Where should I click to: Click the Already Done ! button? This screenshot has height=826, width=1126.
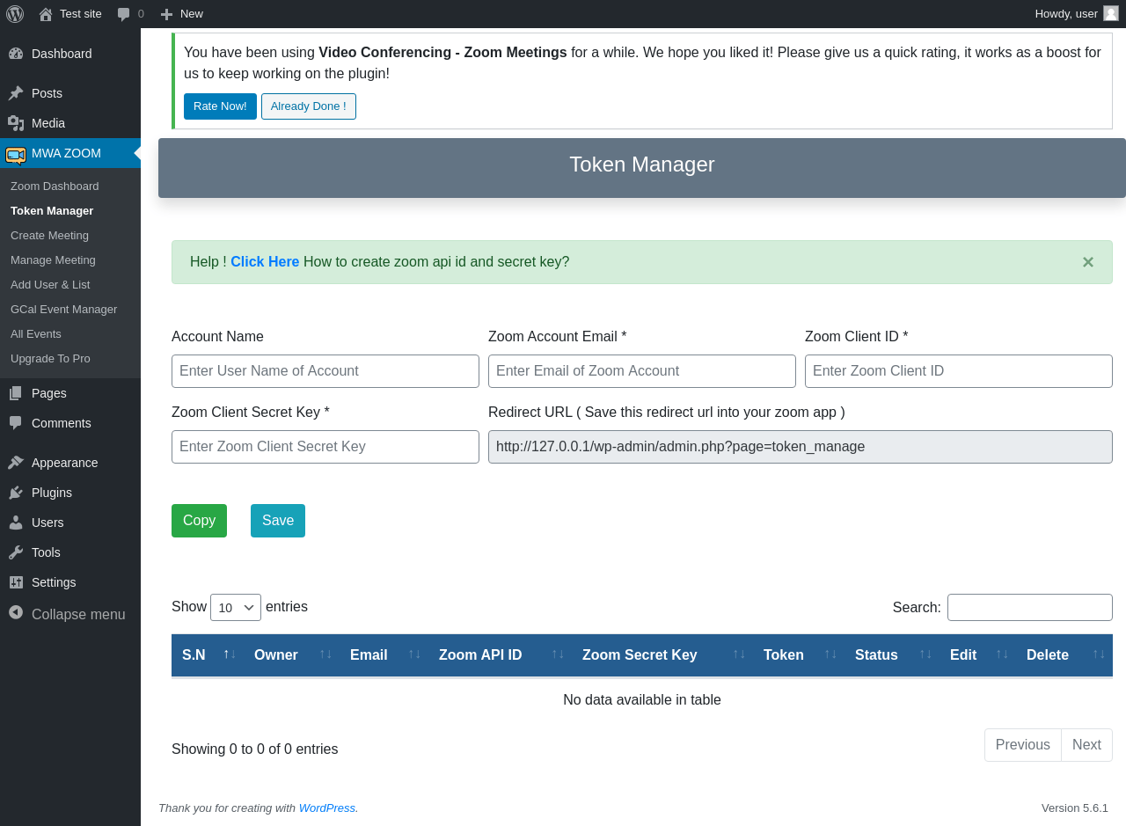(x=309, y=106)
